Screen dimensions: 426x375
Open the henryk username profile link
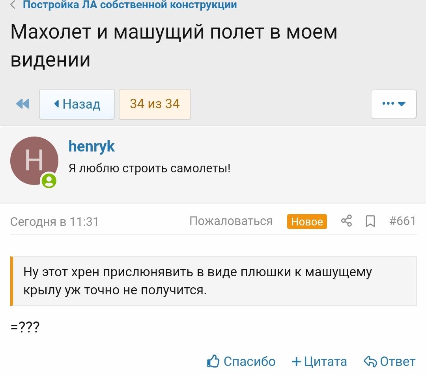pyautogui.click(x=92, y=146)
